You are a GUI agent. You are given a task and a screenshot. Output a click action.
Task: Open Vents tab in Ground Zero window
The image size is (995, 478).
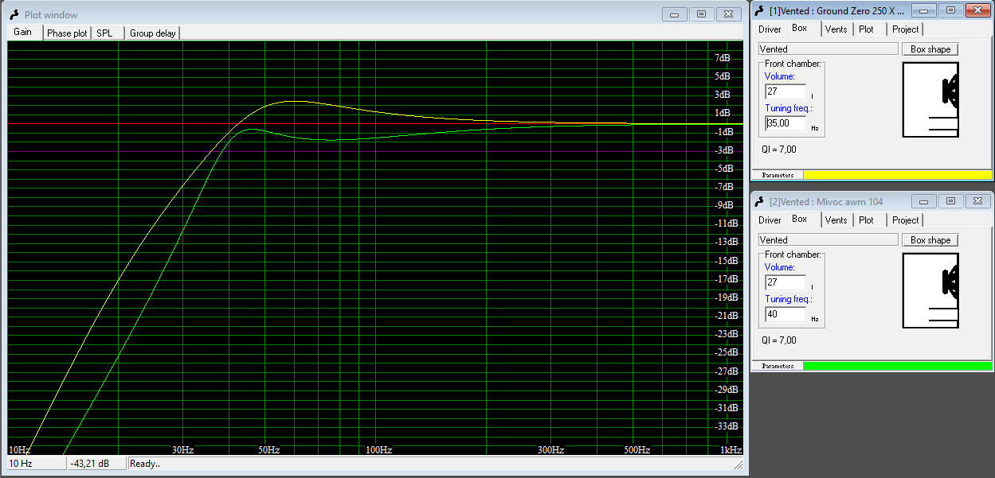[x=836, y=29]
